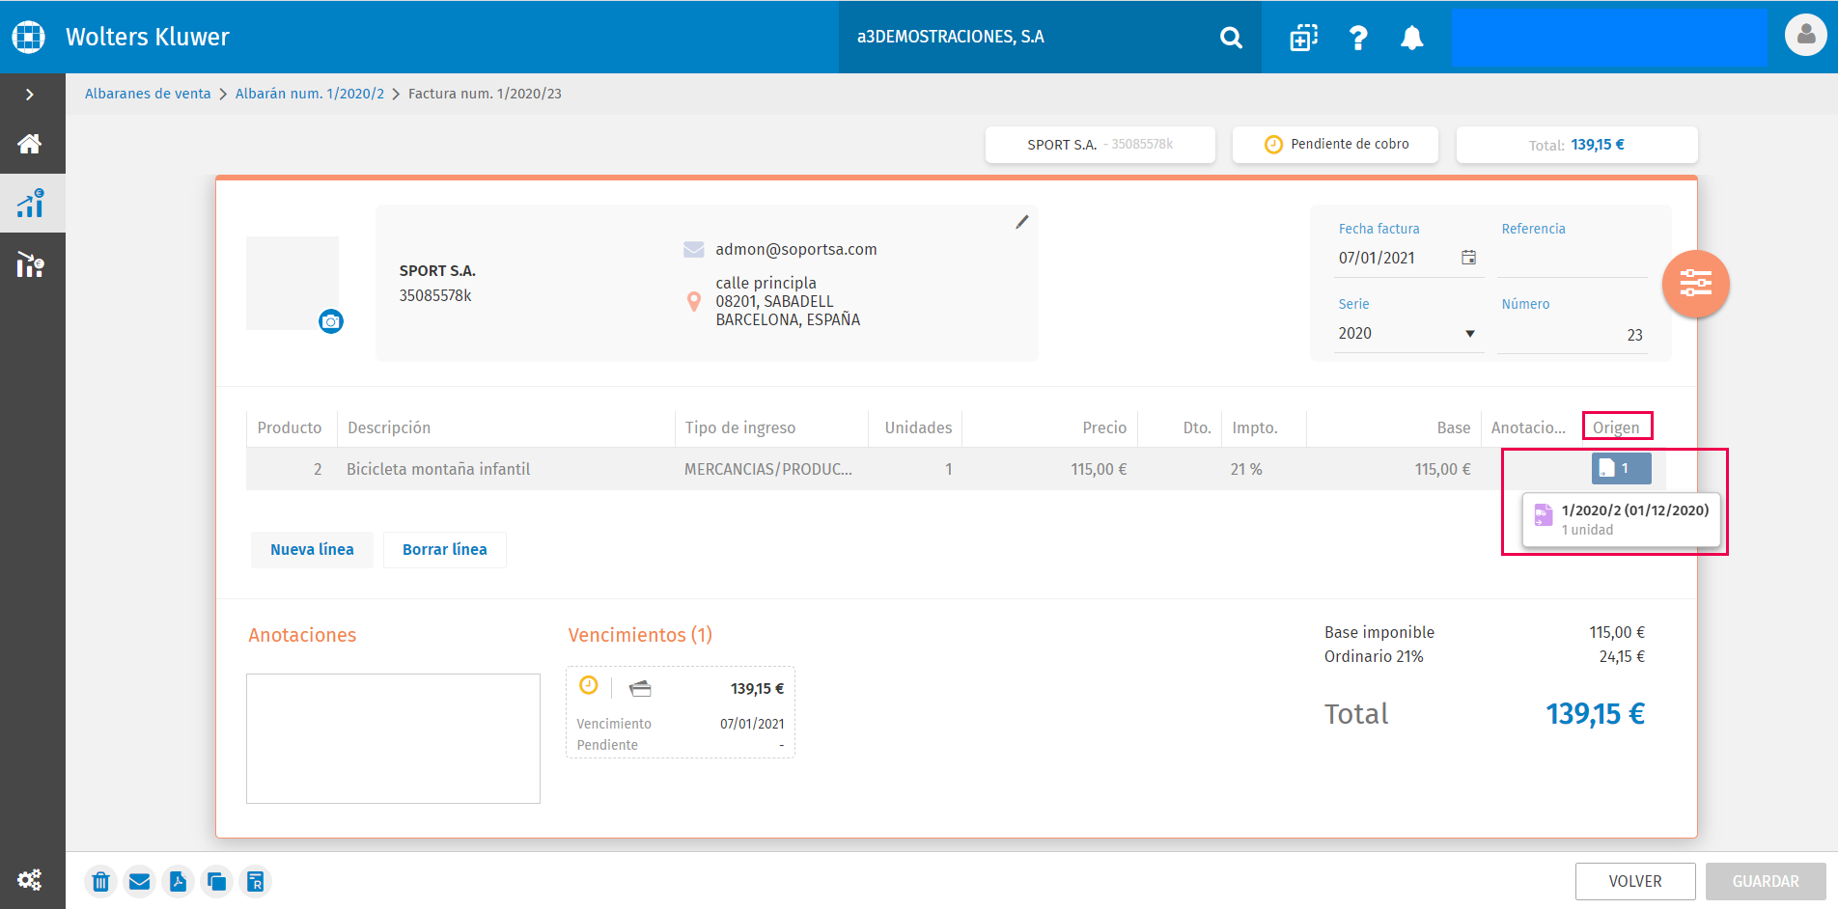This screenshot has height=909, width=1838.
Task: Click company name a3DEMOSTRACIONES, S.A
Action: pyautogui.click(x=951, y=37)
